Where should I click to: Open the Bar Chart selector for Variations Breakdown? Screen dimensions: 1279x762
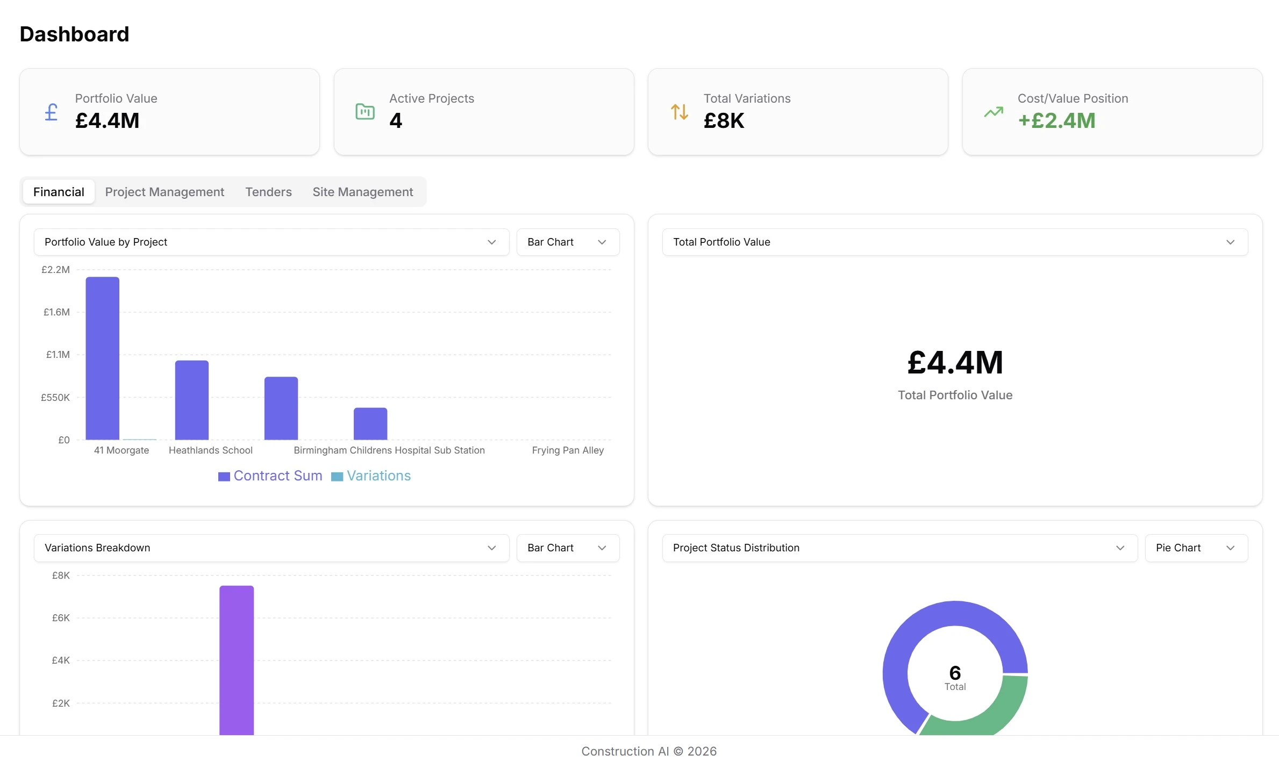click(x=568, y=548)
